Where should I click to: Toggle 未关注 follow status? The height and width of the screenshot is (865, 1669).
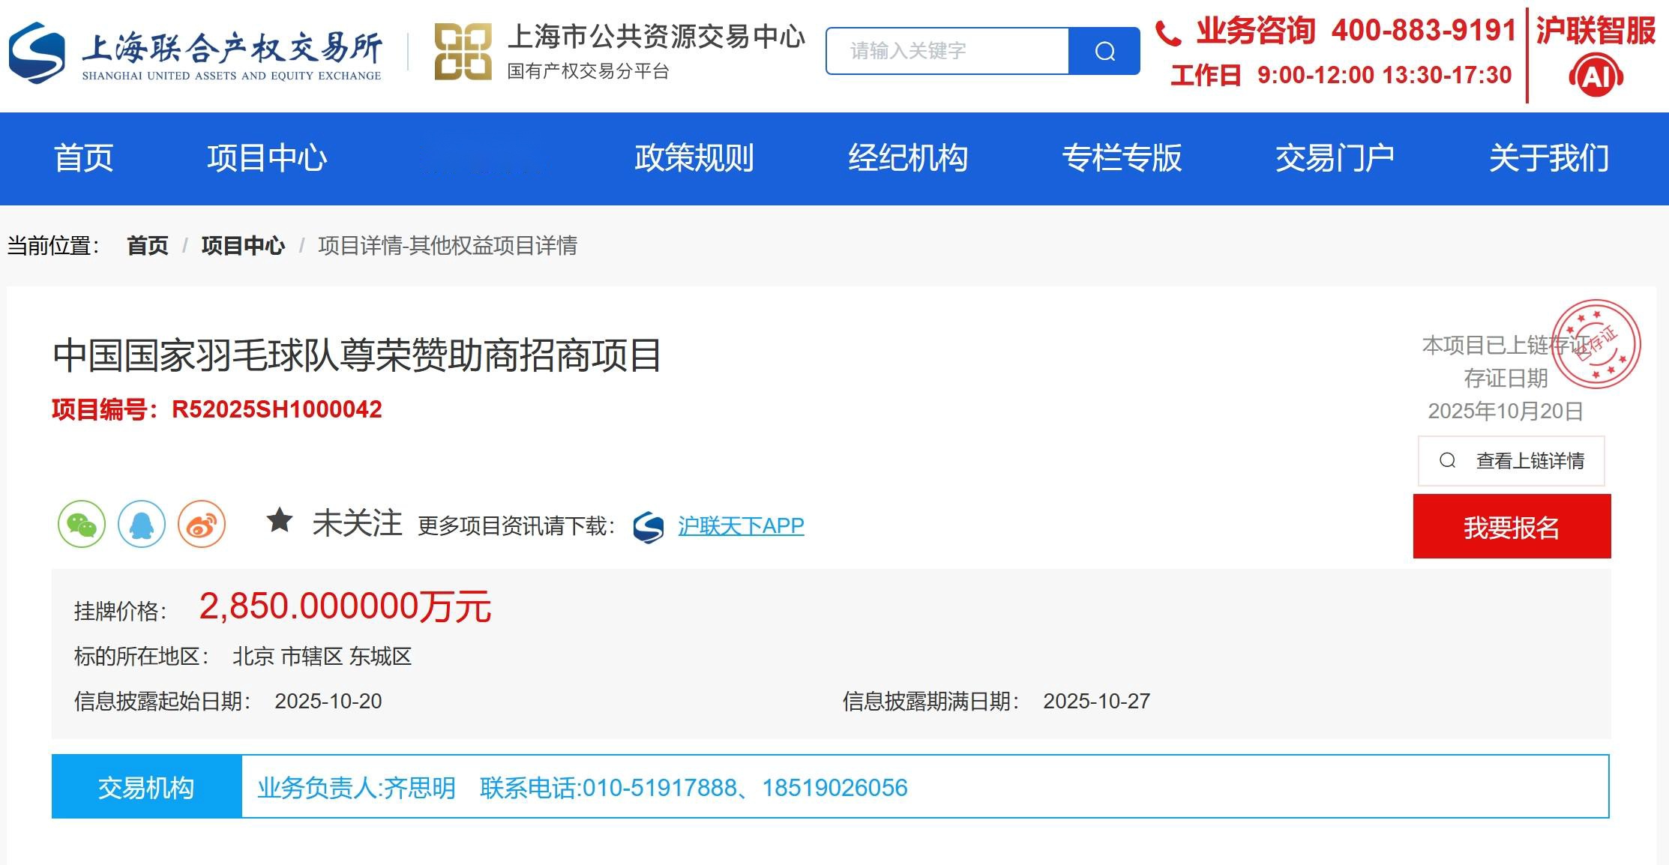pos(357,523)
